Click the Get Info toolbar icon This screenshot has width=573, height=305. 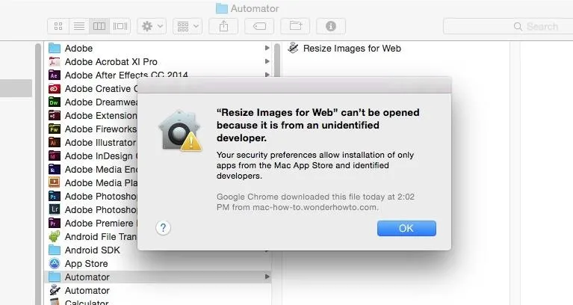click(331, 26)
